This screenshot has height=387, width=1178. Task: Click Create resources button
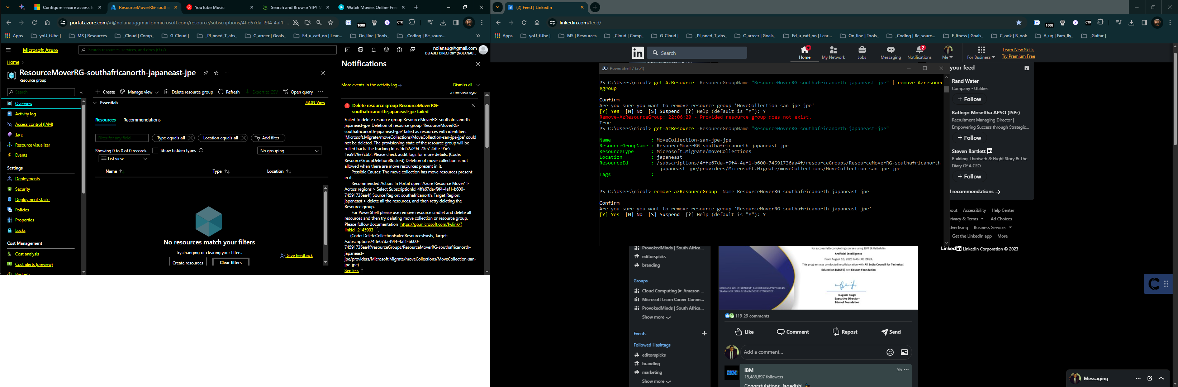tap(187, 263)
